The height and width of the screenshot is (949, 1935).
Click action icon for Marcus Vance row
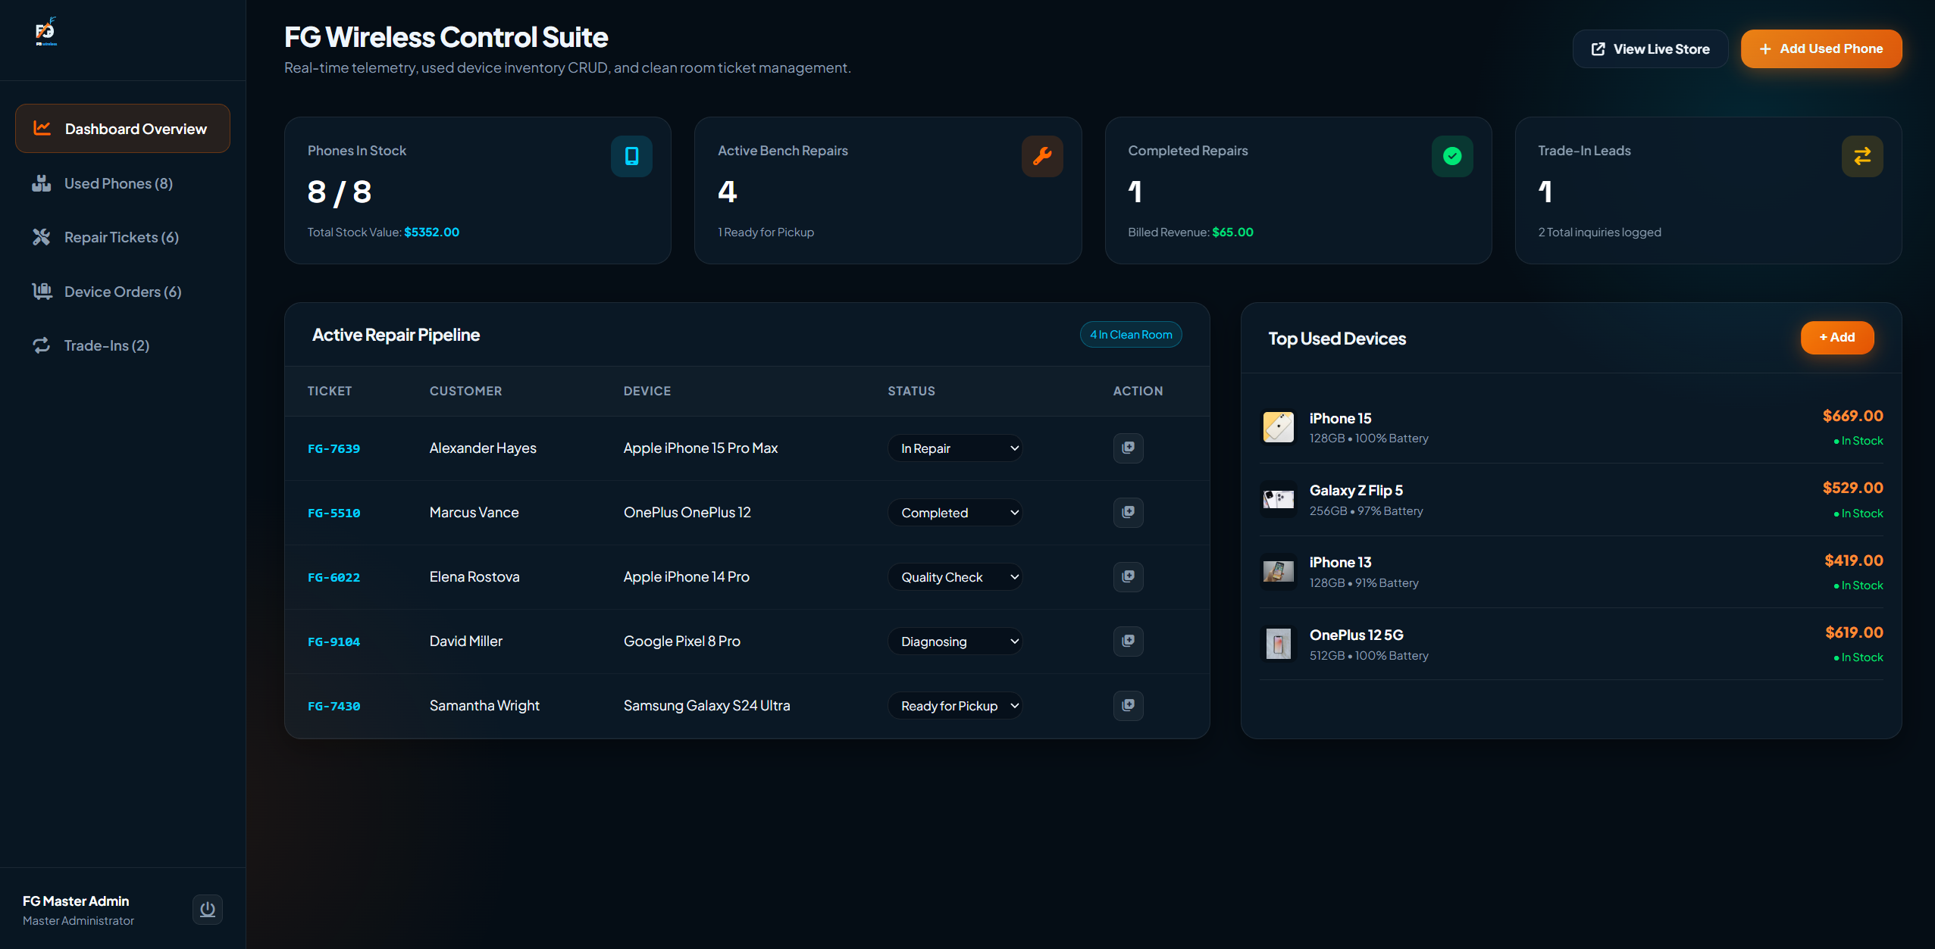1128,512
